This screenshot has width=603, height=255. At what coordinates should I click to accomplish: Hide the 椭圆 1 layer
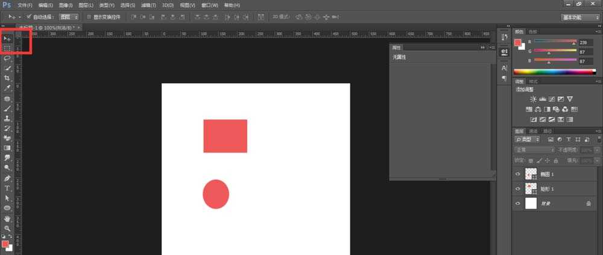[x=518, y=174]
